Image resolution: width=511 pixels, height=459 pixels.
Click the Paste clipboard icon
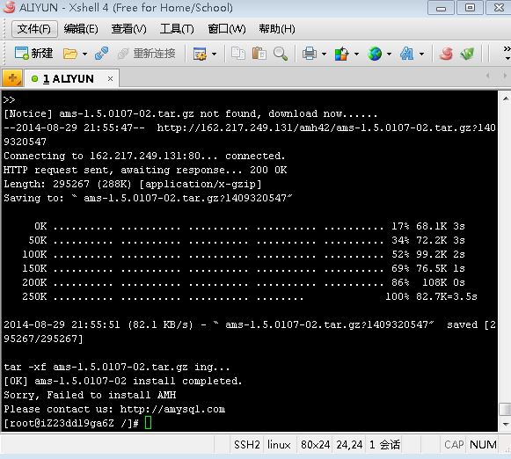point(259,53)
